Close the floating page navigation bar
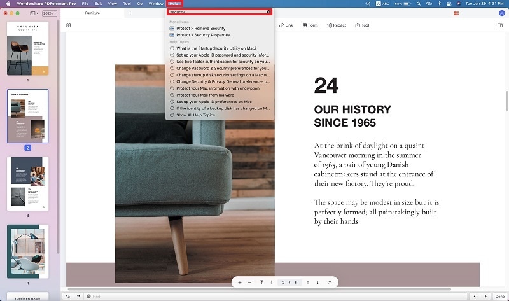509x301 pixels. [330, 282]
